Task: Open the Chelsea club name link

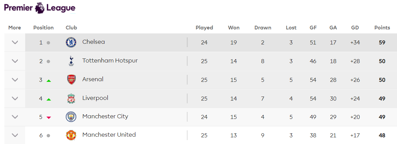Action: 93,42
